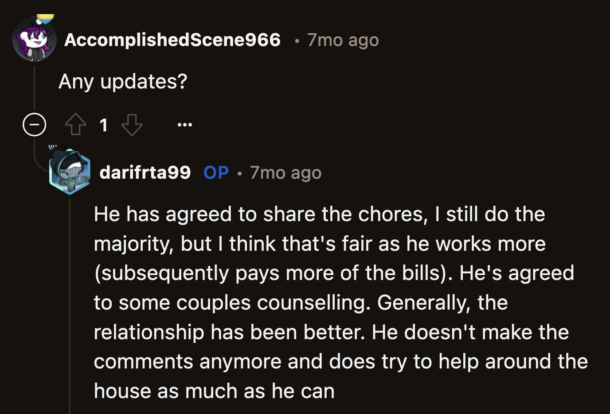
Task: Click the thread connector under the avatar
Action: 35,86
